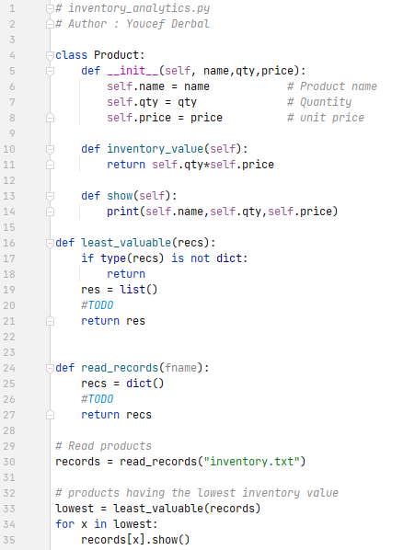Click the "return res" statement
The width and height of the screenshot is (415, 550).
pyautogui.click(x=113, y=321)
